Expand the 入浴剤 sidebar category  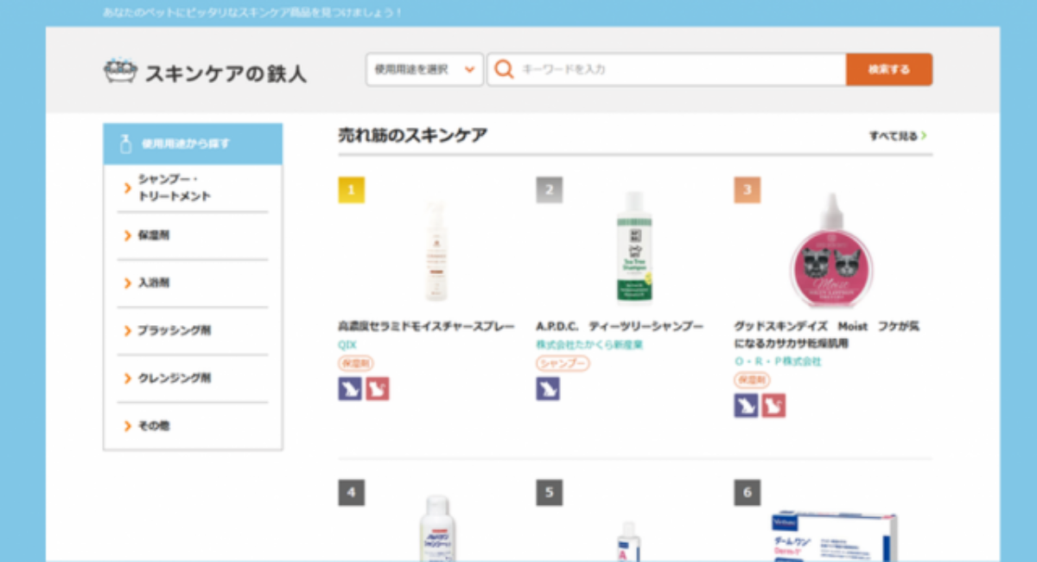click(x=154, y=283)
